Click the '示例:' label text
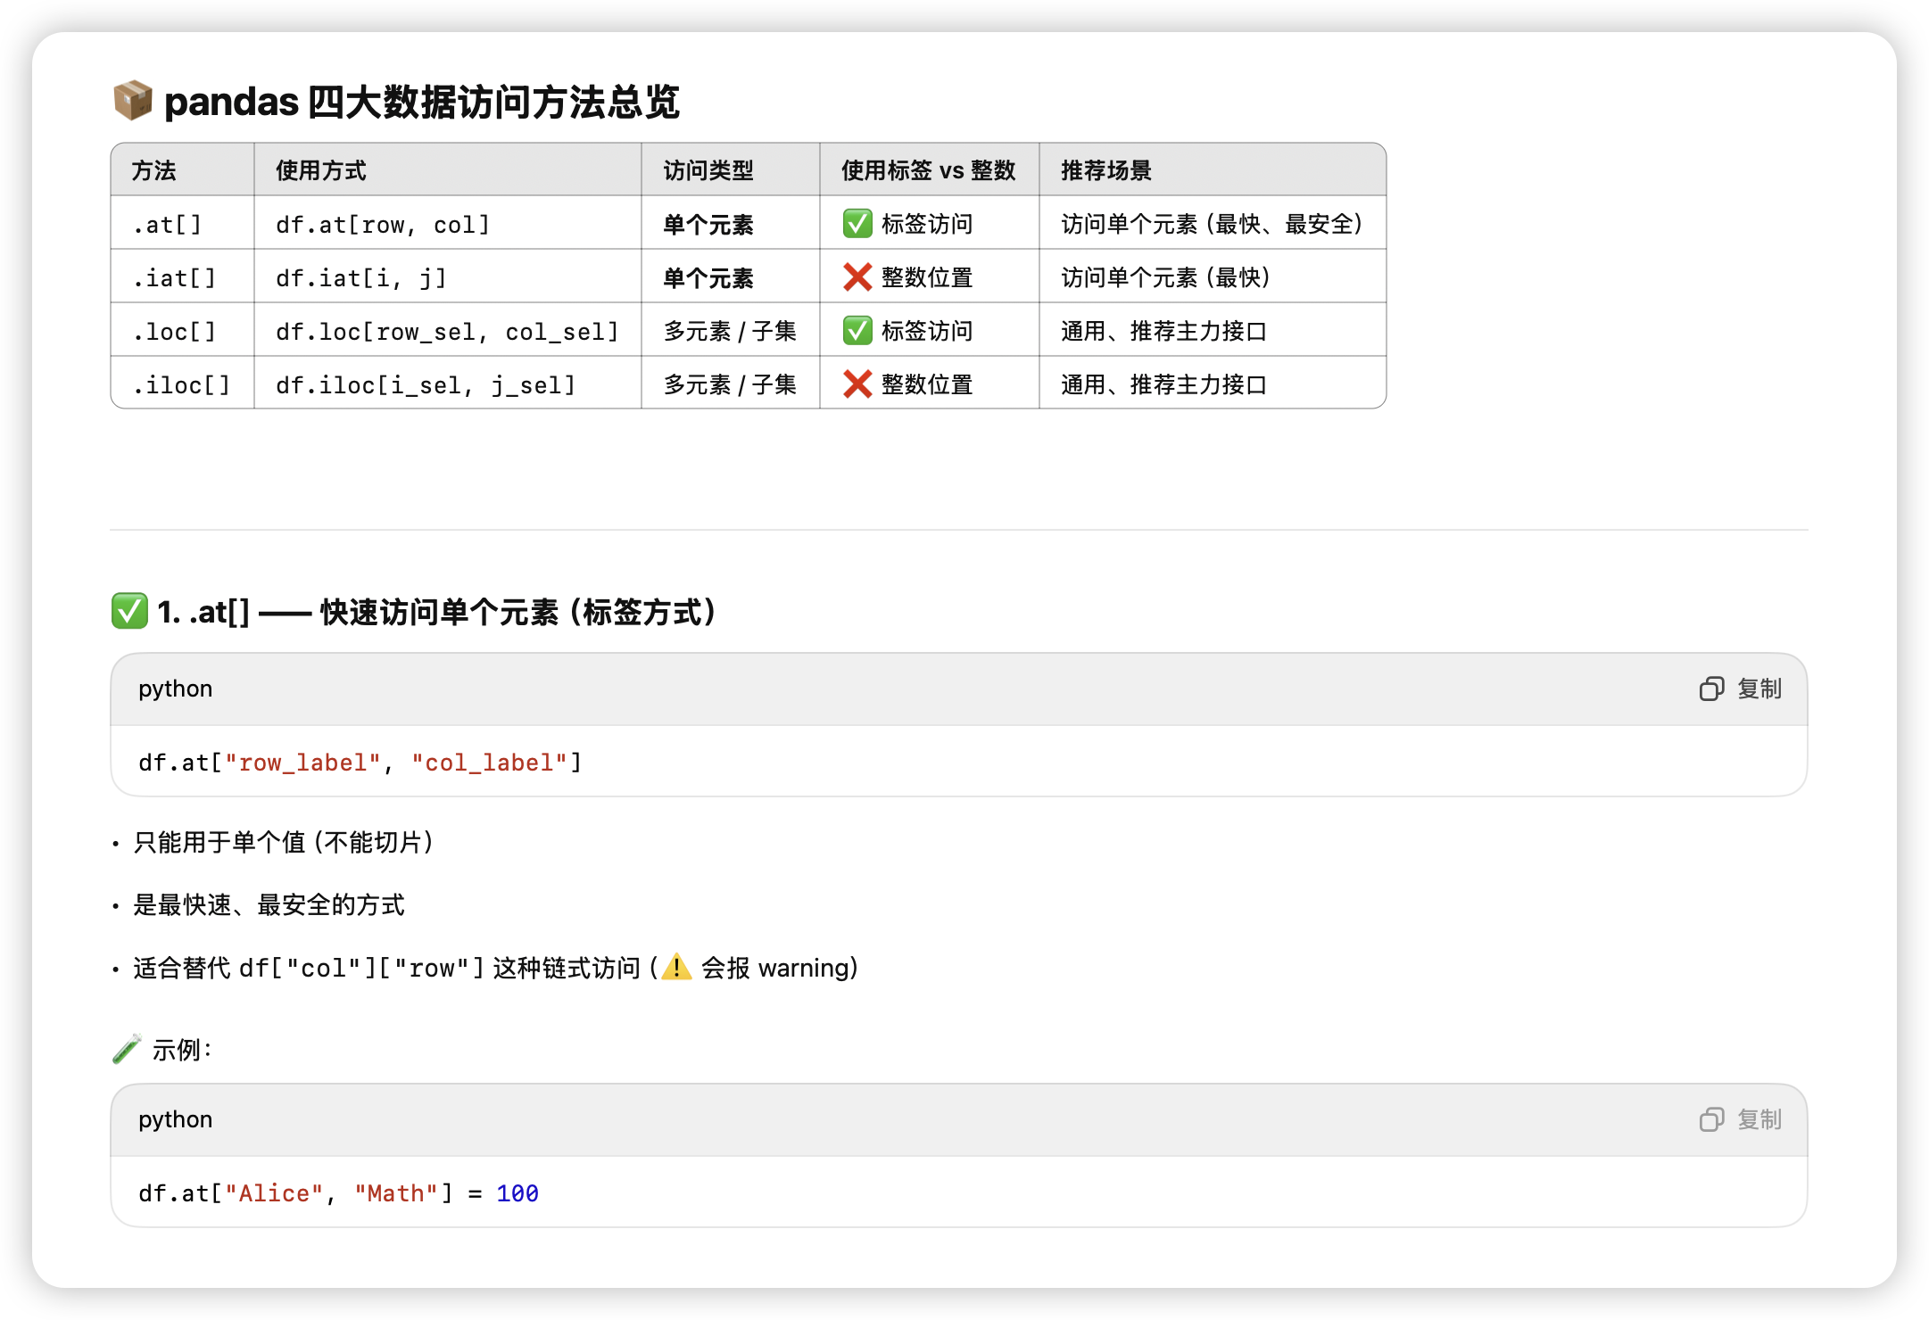 click(182, 1050)
